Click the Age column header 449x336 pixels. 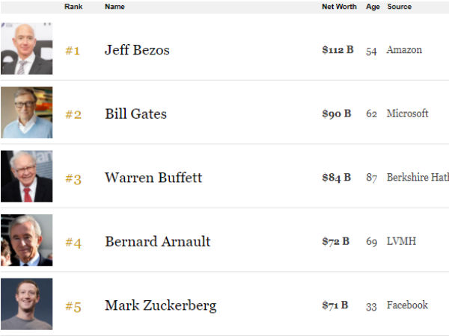[373, 7]
